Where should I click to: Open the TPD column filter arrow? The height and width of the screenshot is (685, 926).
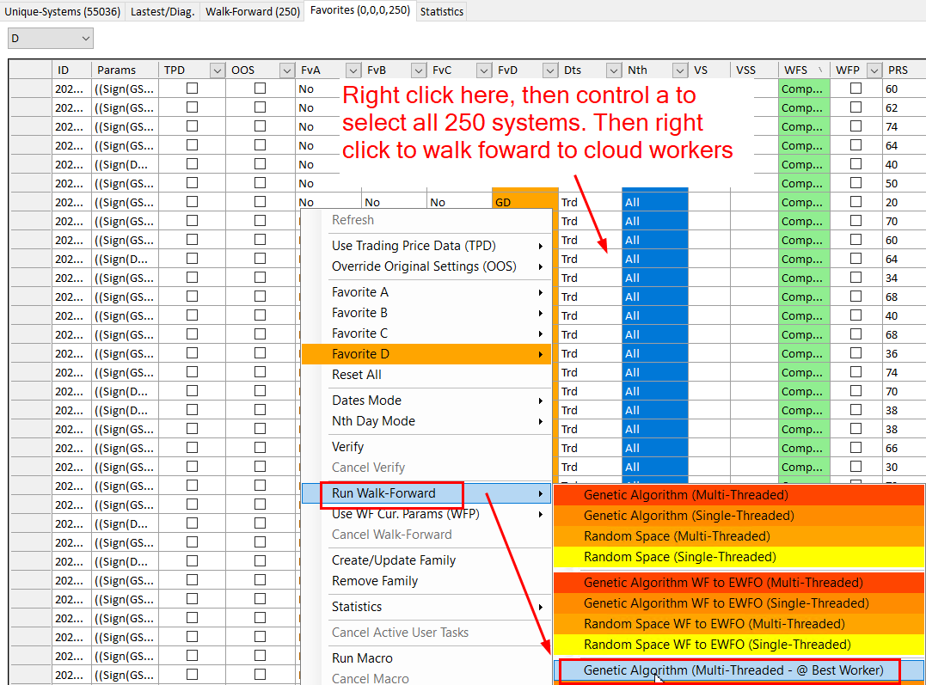pos(217,70)
